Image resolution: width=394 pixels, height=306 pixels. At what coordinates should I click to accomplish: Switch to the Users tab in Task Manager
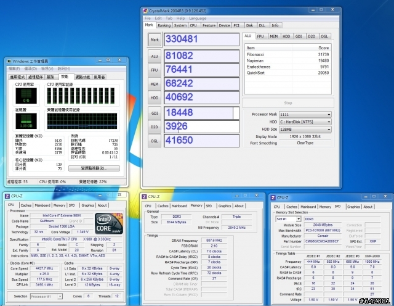tap(99, 77)
